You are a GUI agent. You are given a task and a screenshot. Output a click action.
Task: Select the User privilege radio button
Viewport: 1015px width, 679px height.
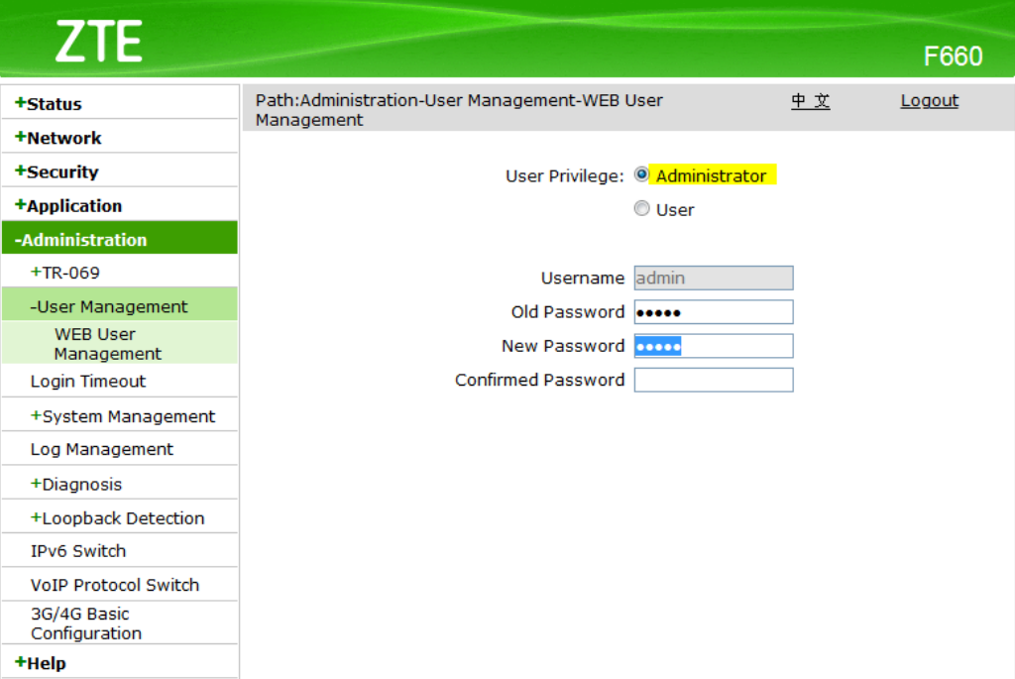[641, 209]
